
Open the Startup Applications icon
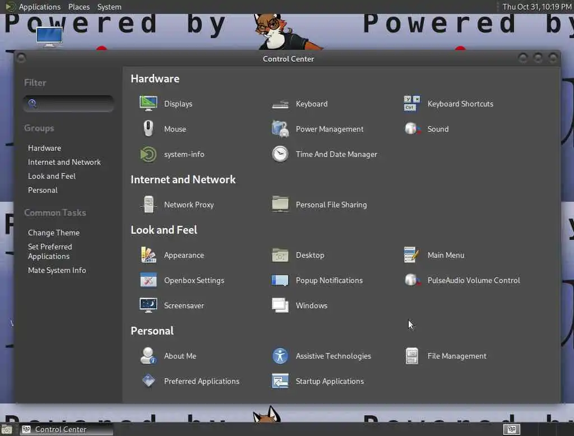pos(280,381)
